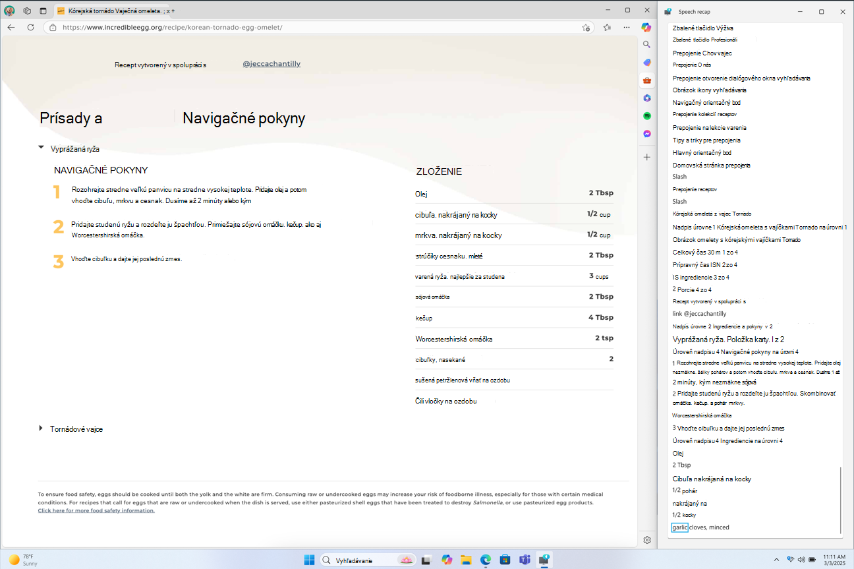This screenshot has height=569, width=854.
Task: Open network status tray icon
Action: [789, 560]
